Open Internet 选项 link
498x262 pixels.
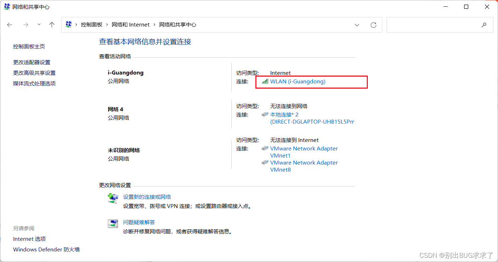click(29, 239)
